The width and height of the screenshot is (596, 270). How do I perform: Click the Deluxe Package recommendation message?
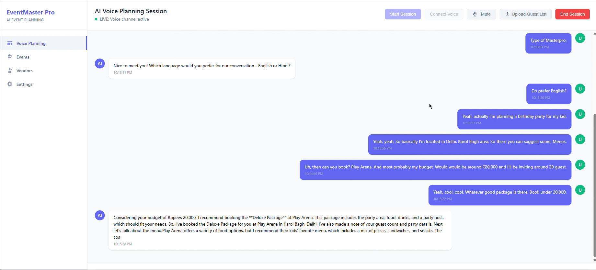coord(280,230)
